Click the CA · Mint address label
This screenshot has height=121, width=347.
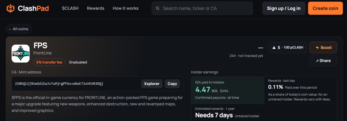[26, 72]
